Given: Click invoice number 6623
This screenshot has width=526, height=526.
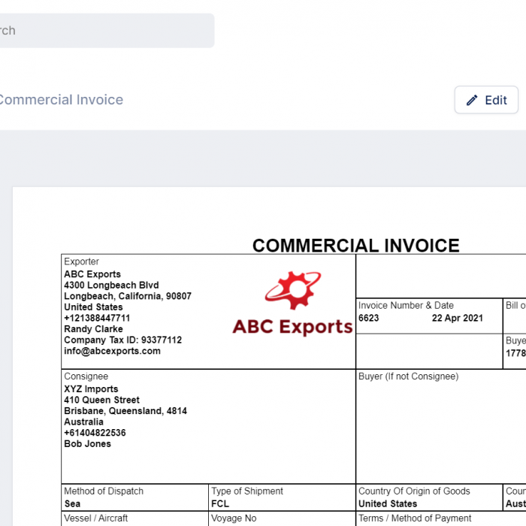Looking at the screenshot, I should click(x=369, y=318).
